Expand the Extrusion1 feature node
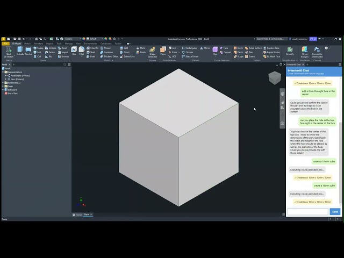This screenshot has height=258, width=344. pyautogui.click(x=3, y=90)
